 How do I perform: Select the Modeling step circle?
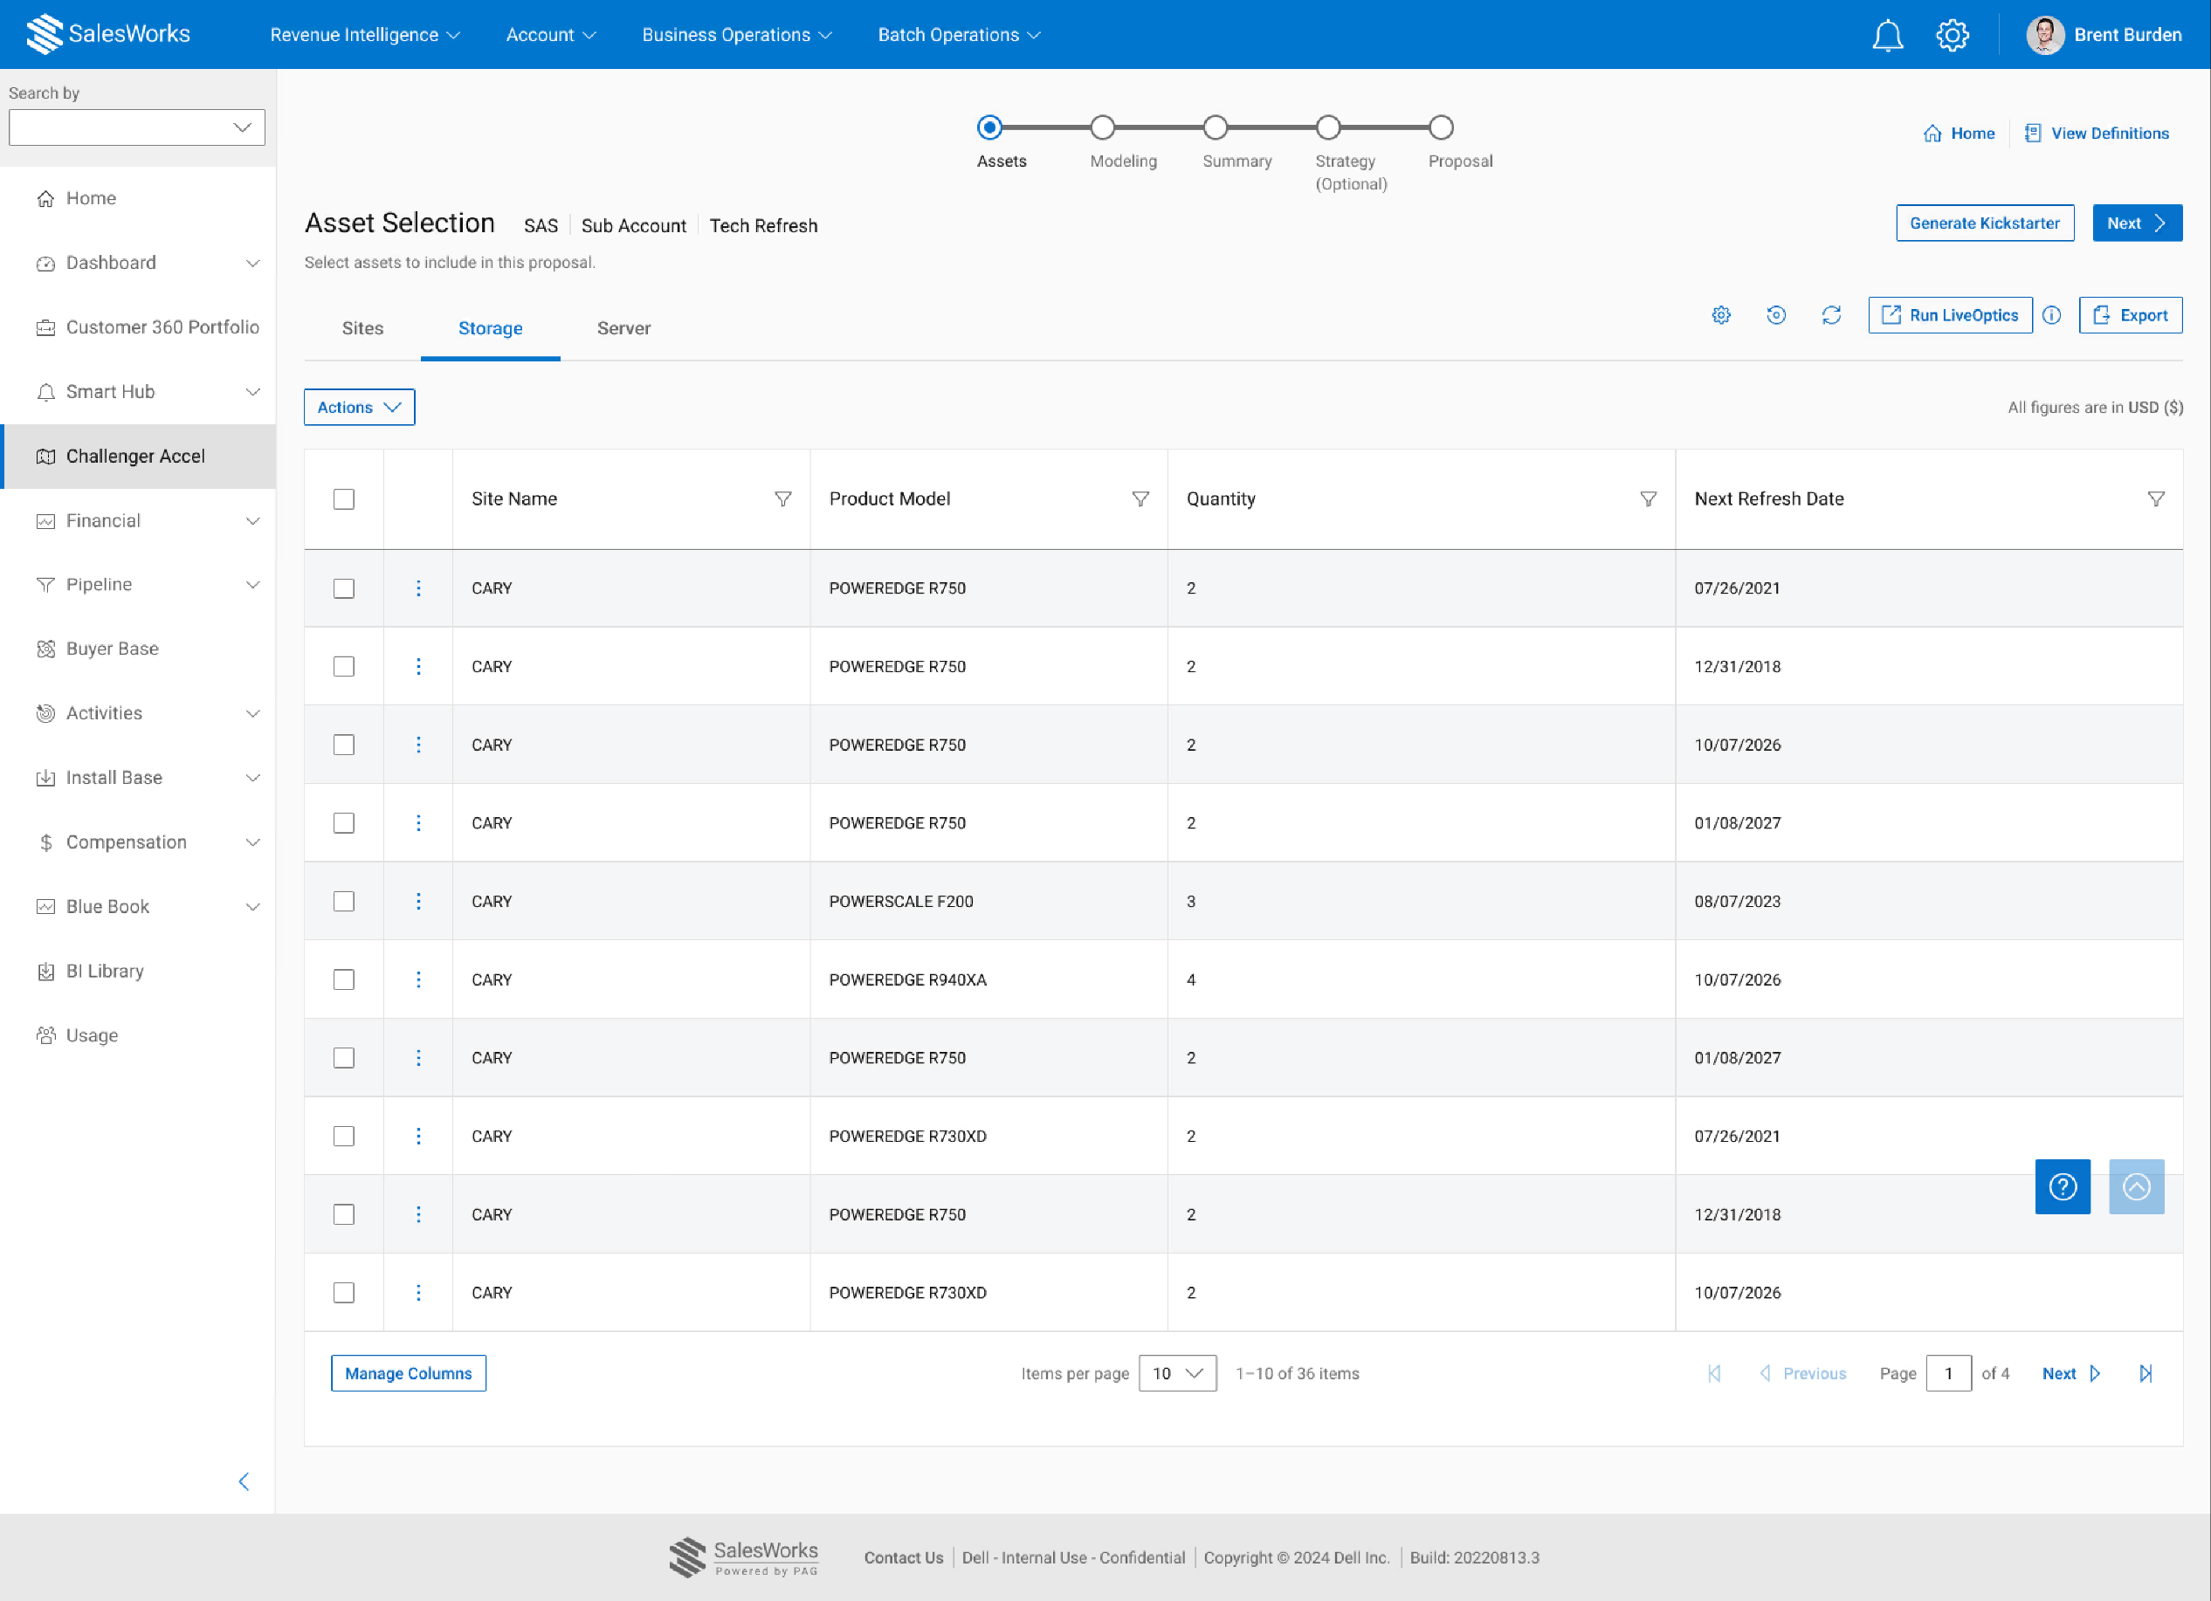tap(1102, 127)
